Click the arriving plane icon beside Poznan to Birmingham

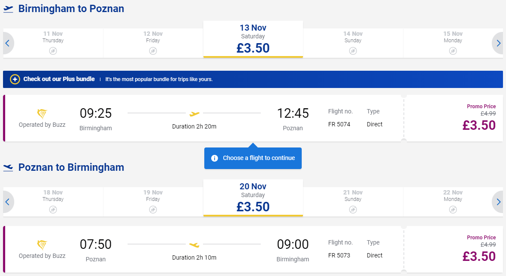[x=8, y=167]
